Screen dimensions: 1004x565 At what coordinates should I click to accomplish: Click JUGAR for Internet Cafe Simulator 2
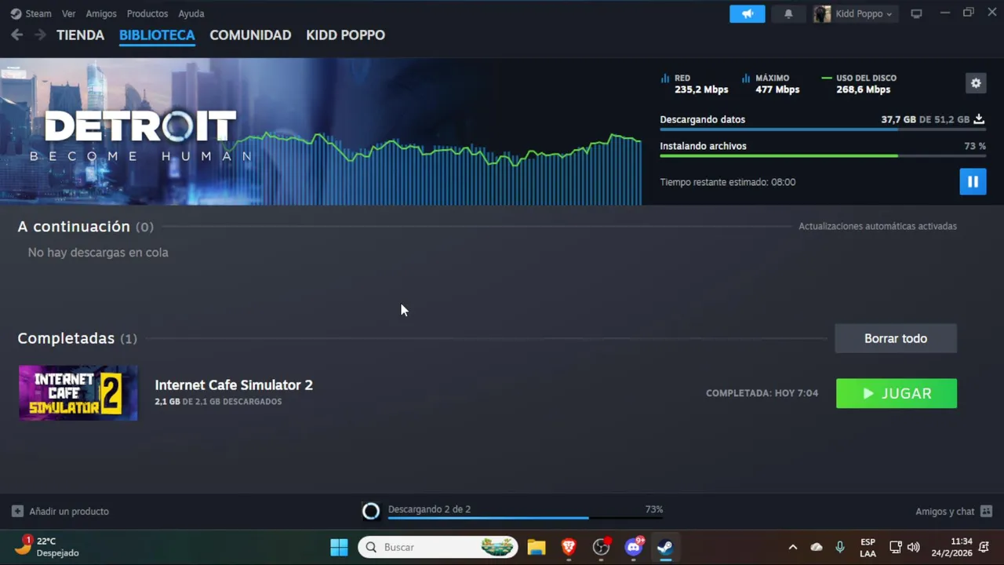click(897, 393)
